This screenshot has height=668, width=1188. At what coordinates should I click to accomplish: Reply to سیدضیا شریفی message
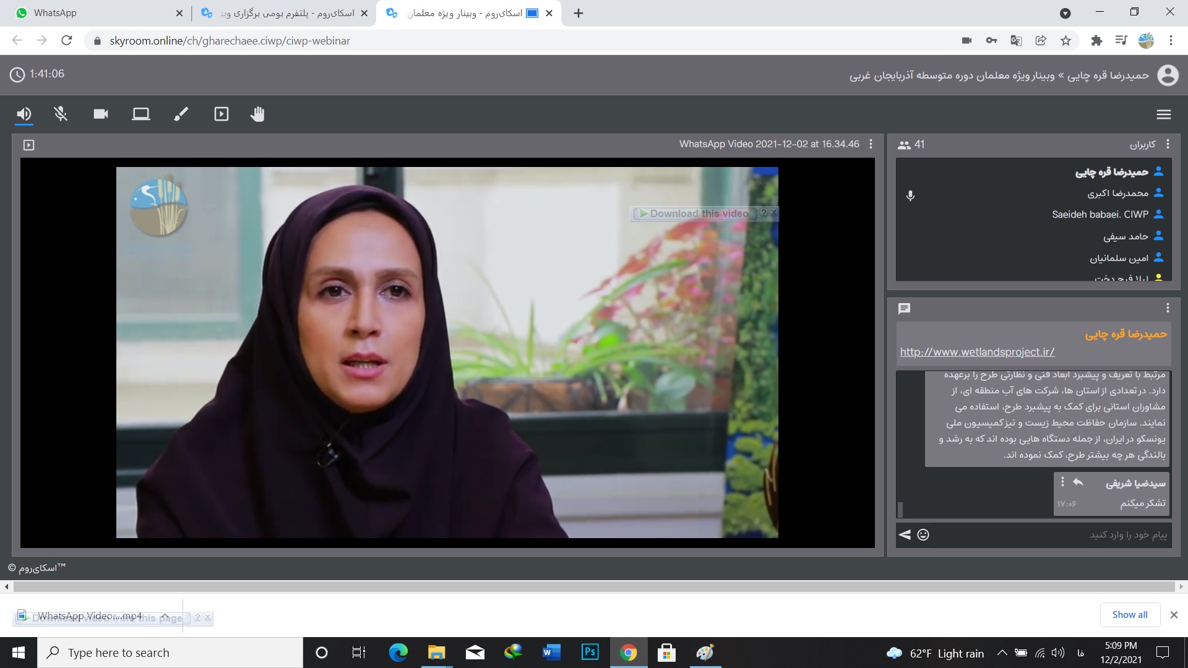[1078, 482]
